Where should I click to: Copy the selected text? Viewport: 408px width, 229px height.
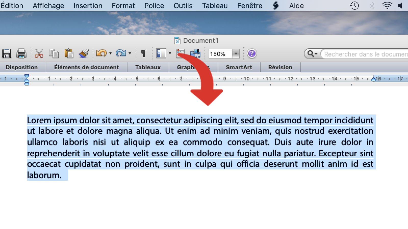54,53
